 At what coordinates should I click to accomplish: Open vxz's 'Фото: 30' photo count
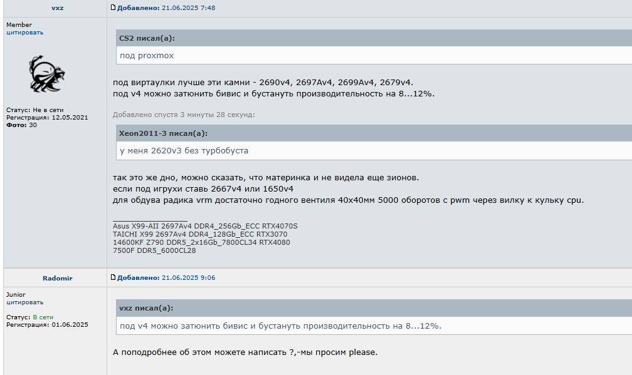click(x=22, y=125)
